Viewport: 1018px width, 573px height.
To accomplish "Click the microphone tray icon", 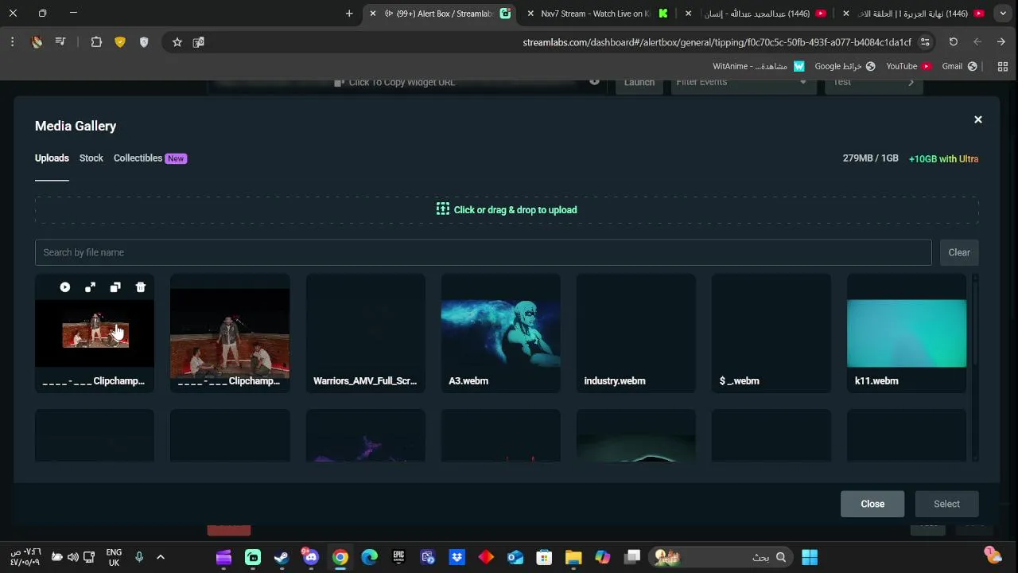I will pos(139,557).
